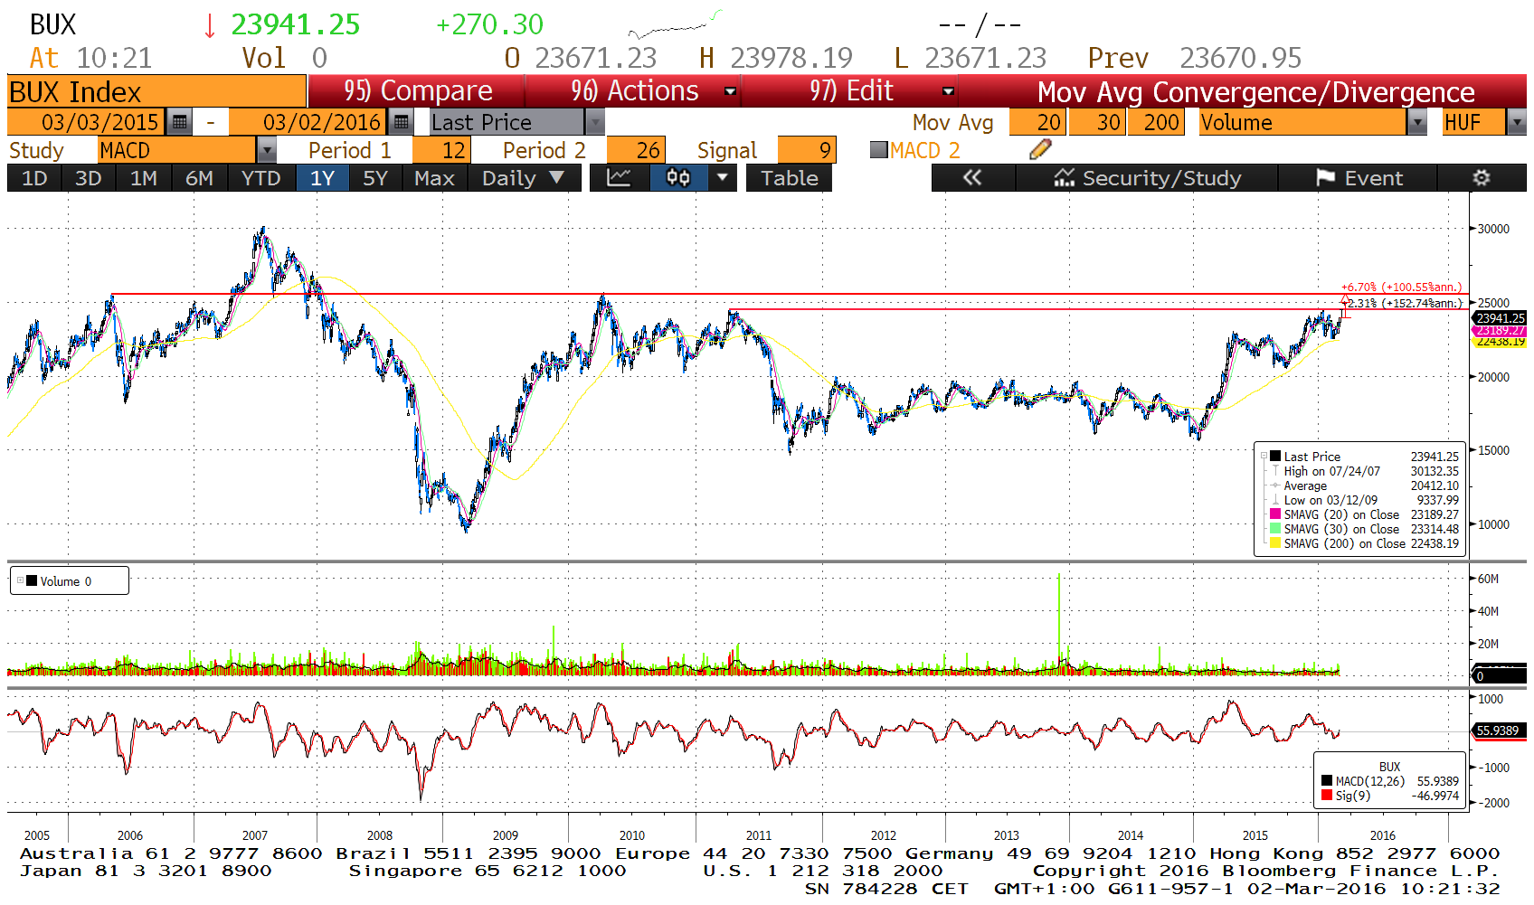Click the start date 03/03/2015 field
This screenshot has width=1534, height=905.
click(88, 121)
